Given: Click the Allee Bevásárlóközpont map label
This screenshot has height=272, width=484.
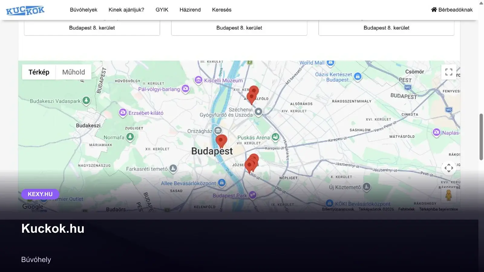Looking at the screenshot, I should pyautogui.click(x=188, y=183).
